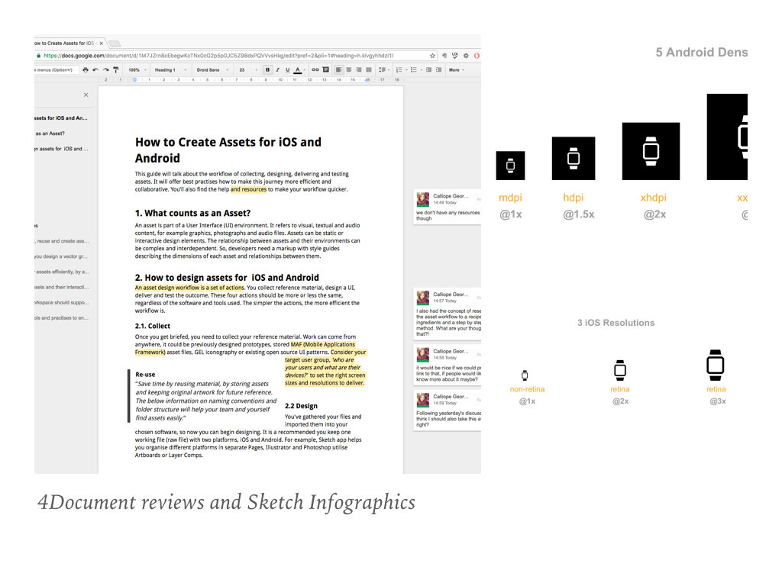Open the 14:57 comment from Calliope Geor...
This screenshot has height=586, width=782.
448,314
